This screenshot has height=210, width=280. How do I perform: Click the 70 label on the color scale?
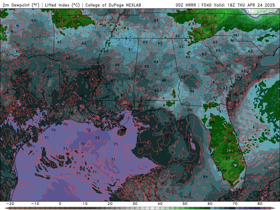pyautogui.click(x=235, y=204)
